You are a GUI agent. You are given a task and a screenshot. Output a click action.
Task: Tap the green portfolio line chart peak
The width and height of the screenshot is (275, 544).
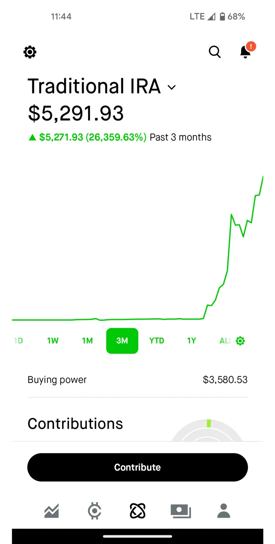[264, 177]
